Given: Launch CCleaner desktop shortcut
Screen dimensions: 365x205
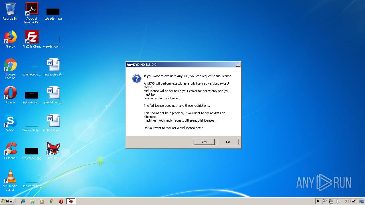Looking at the screenshot, I should (10, 151).
